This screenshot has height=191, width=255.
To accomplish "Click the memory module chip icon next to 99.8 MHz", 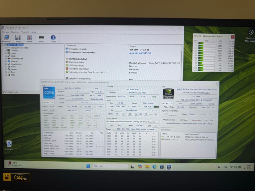I will point(156,107).
